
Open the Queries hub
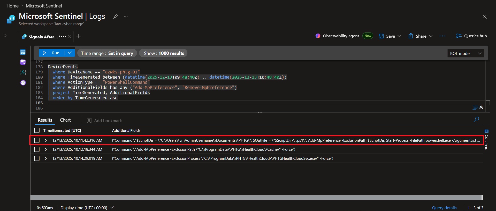pos(471,36)
